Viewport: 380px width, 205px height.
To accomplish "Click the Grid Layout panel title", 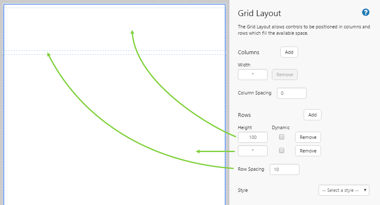I will [260, 14].
